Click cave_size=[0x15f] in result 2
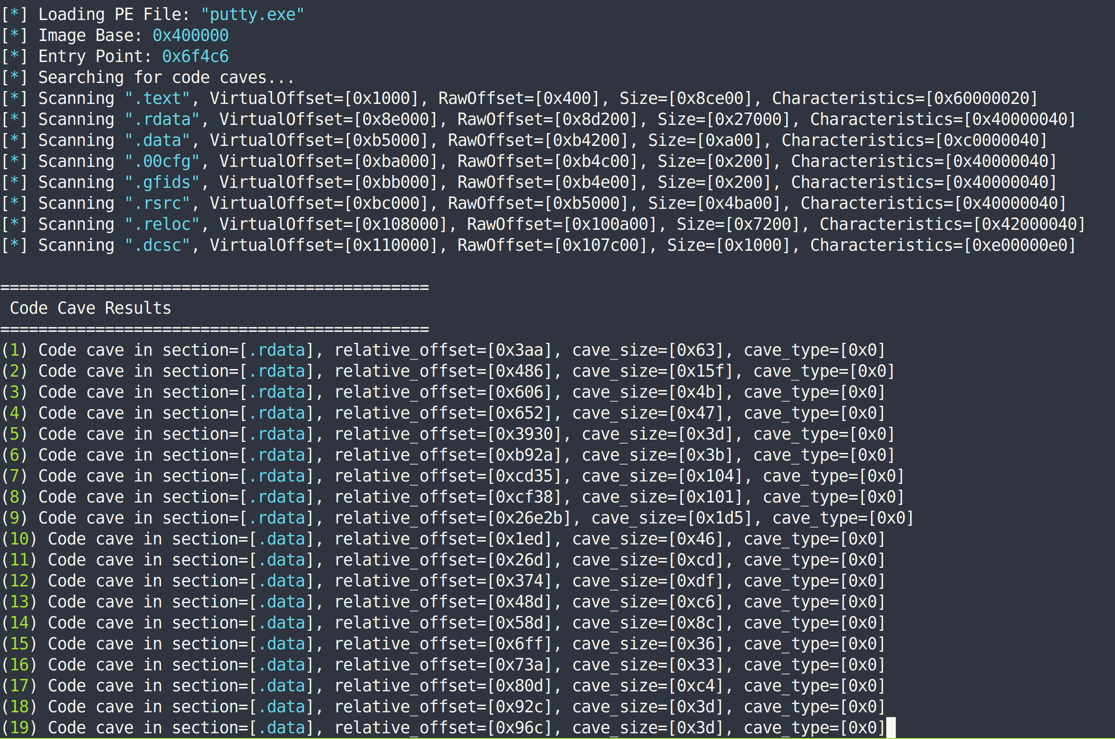1115x739 pixels. 657,371
